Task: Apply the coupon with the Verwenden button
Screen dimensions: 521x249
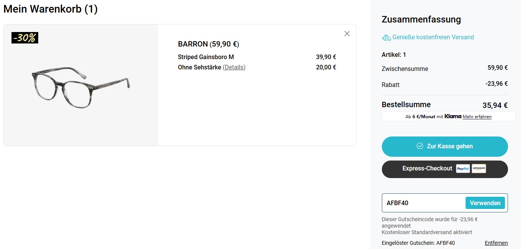Action: [x=485, y=203]
